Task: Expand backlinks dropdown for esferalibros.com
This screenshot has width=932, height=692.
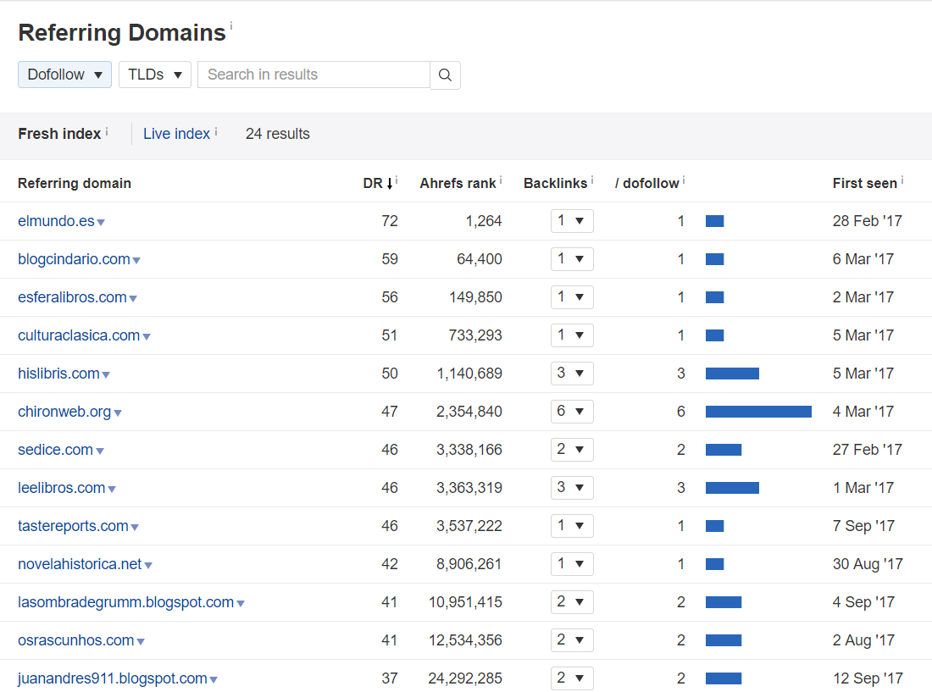Action: [572, 297]
